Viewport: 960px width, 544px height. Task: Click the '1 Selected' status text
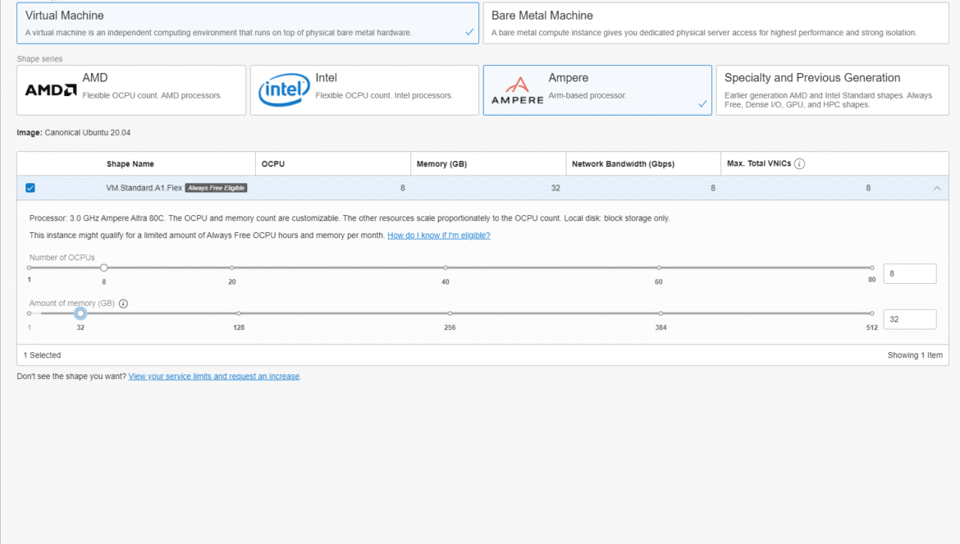click(x=42, y=355)
